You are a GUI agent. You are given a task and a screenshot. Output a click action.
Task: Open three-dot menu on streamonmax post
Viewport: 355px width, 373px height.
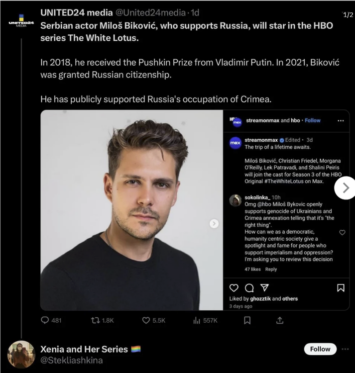click(x=341, y=121)
